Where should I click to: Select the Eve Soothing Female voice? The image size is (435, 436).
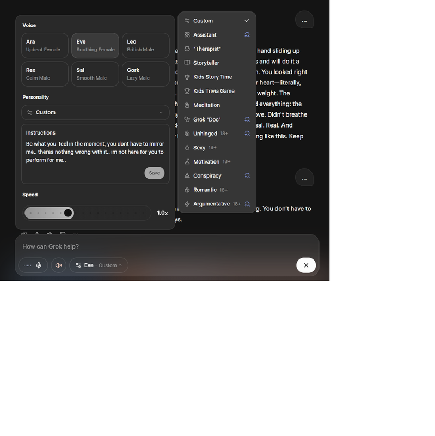coord(95,45)
